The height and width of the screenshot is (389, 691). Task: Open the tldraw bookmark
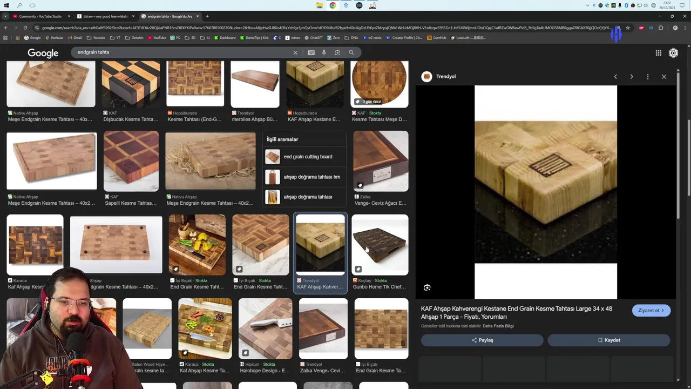coord(293,38)
